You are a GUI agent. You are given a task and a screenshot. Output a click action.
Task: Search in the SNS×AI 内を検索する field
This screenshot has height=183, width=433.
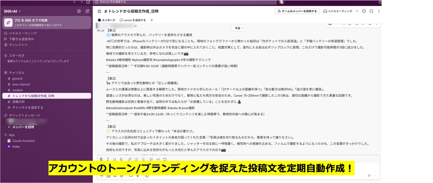185,2
